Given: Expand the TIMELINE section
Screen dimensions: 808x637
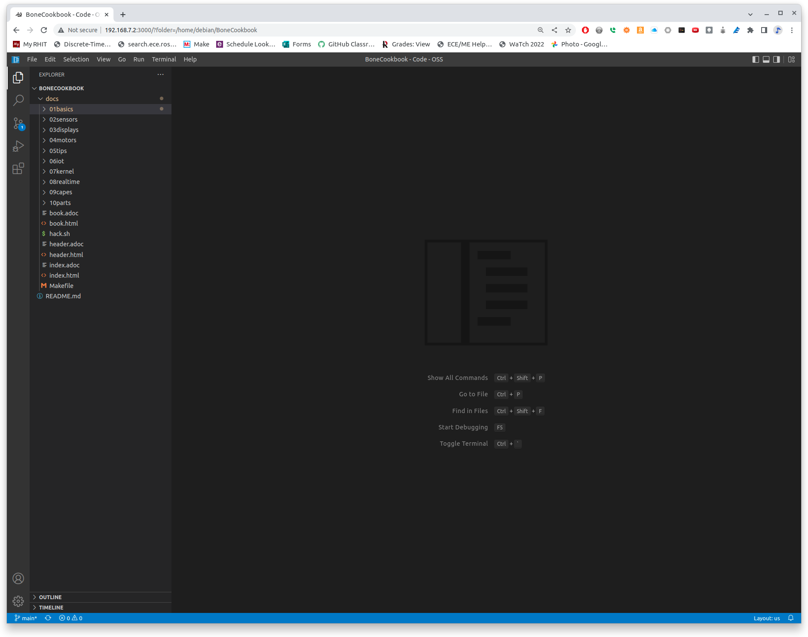Looking at the screenshot, I should click(51, 607).
